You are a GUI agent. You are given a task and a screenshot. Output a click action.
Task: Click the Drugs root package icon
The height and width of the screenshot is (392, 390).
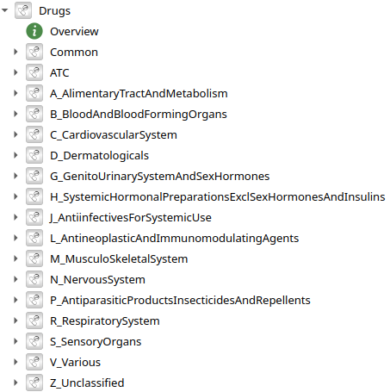tap(23, 10)
